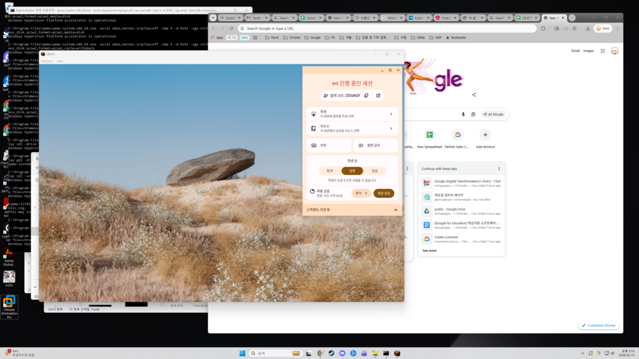This screenshot has height=359, width=639.
Task: Expand the 리소스 selection row
Action: point(353,128)
